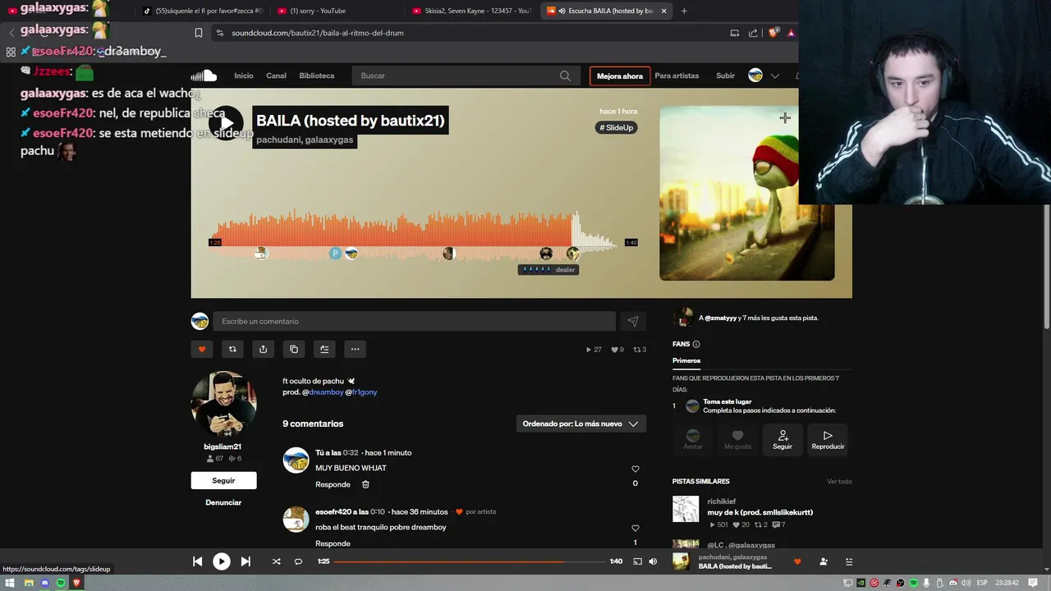Click Para artistas in the header

coord(677,76)
